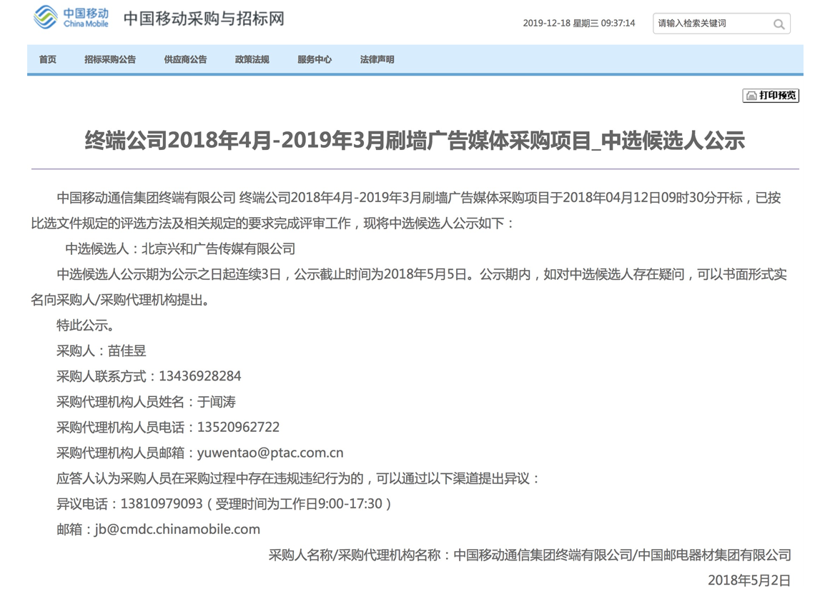Click the publicity deadline text 2018年5月5日
835x604 pixels.
425,274
